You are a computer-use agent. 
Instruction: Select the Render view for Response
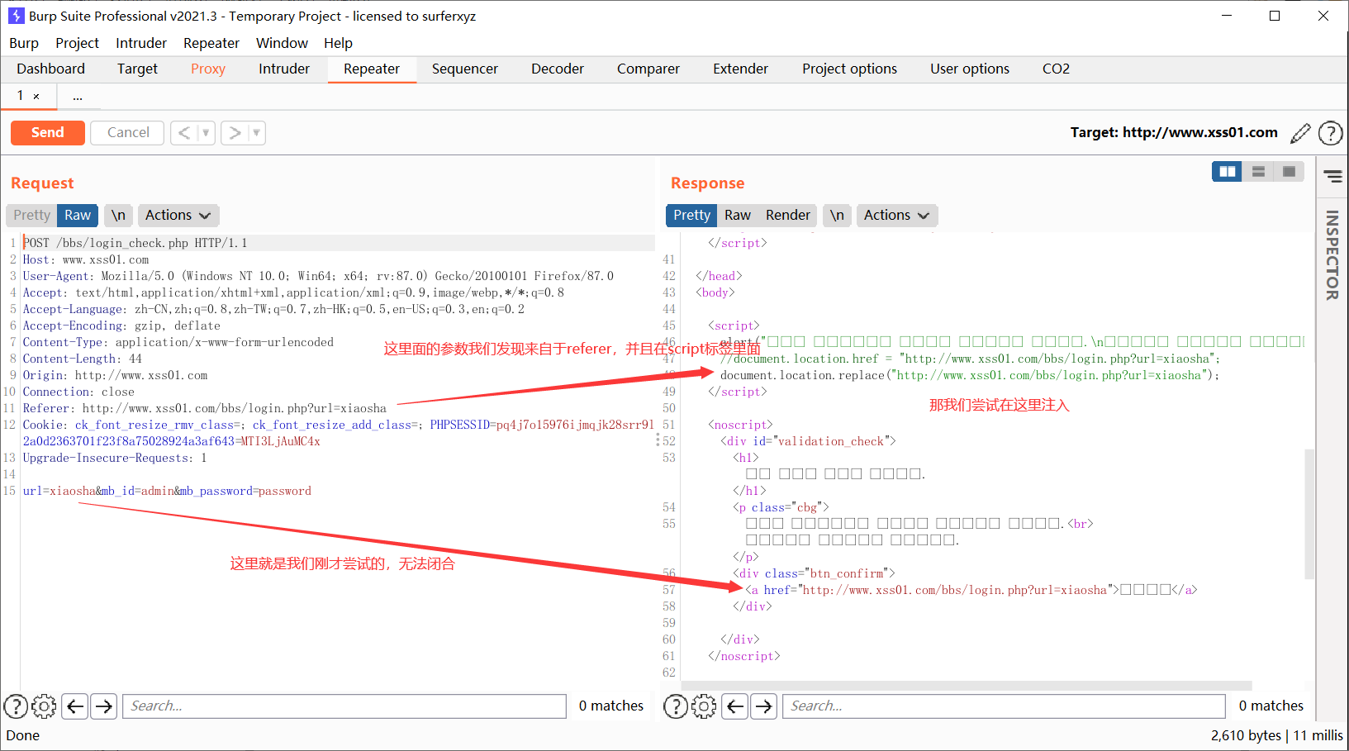pyautogui.click(x=788, y=216)
